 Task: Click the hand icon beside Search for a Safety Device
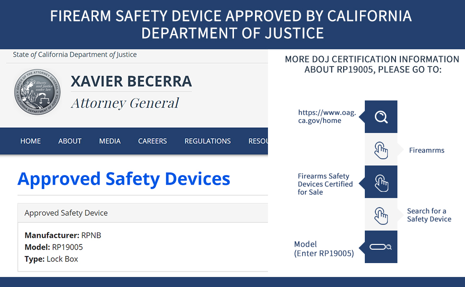point(381,215)
